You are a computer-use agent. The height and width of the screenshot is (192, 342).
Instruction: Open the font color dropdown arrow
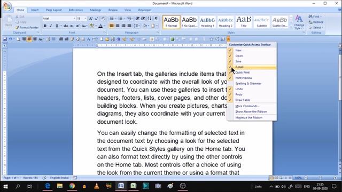(105, 26)
